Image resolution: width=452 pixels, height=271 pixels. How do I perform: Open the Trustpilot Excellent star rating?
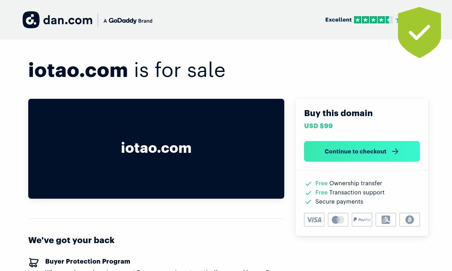tap(362, 20)
